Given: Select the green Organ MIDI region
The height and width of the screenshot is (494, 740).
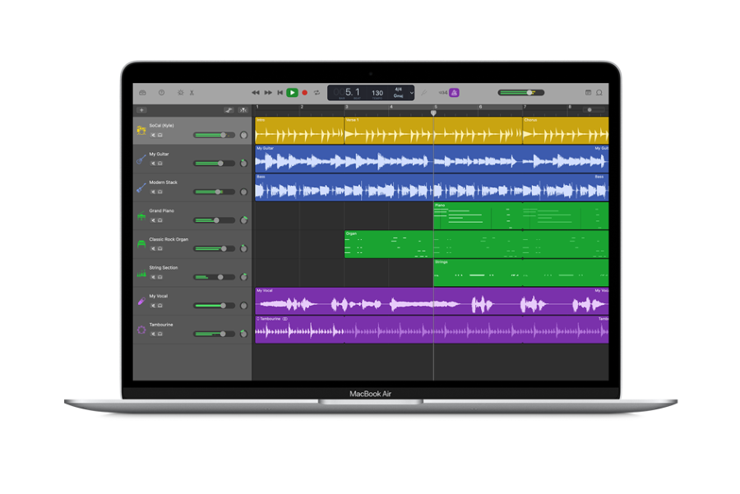Looking at the screenshot, I should [388, 244].
